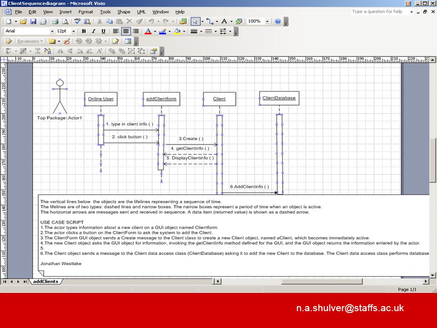Select the Connector tool
Viewport: 437px width, 328px height.
[x=210, y=21]
